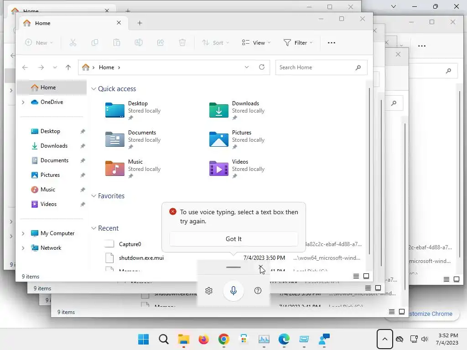This screenshot has height=350, width=467.
Task: Click the Delete trash icon
Action: coord(182,42)
